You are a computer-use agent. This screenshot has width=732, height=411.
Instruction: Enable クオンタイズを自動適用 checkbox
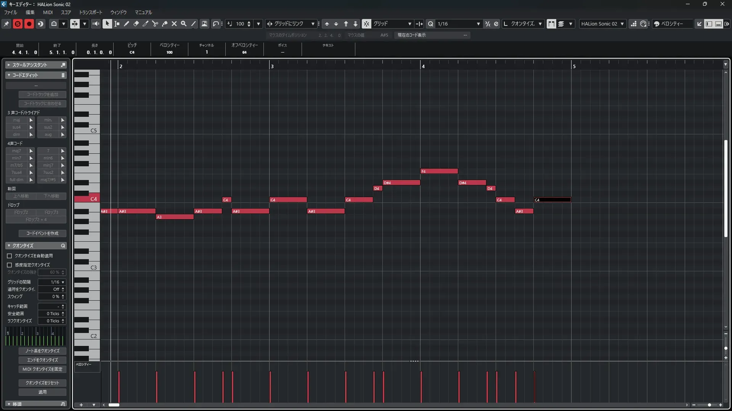tap(10, 256)
